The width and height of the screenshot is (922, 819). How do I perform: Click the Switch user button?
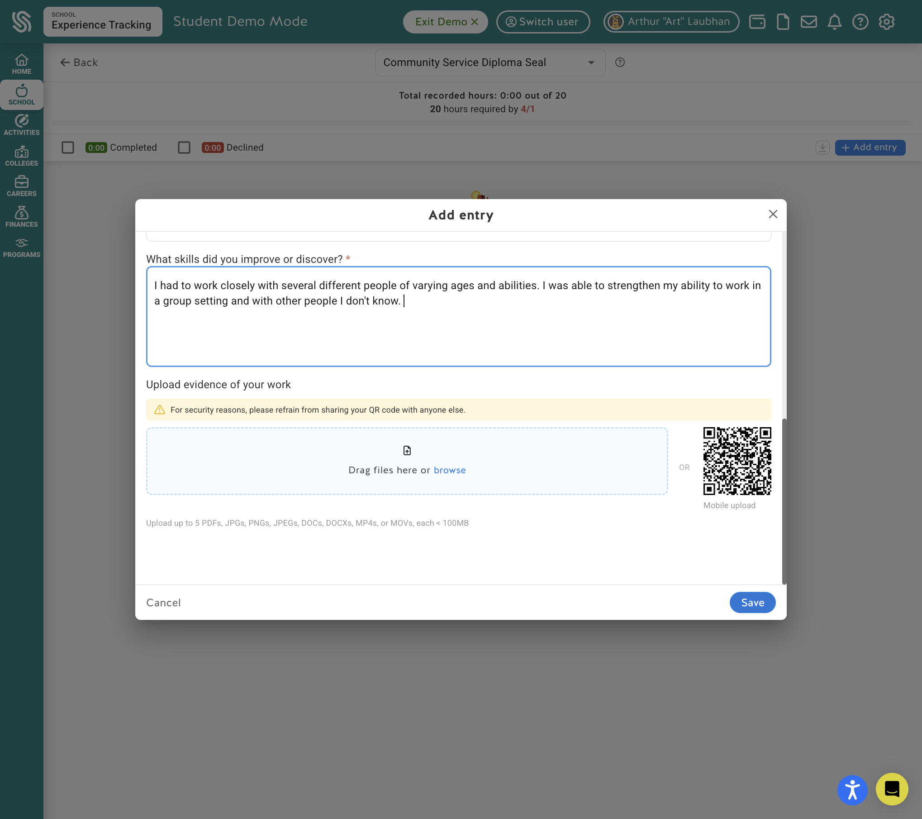coord(543,22)
